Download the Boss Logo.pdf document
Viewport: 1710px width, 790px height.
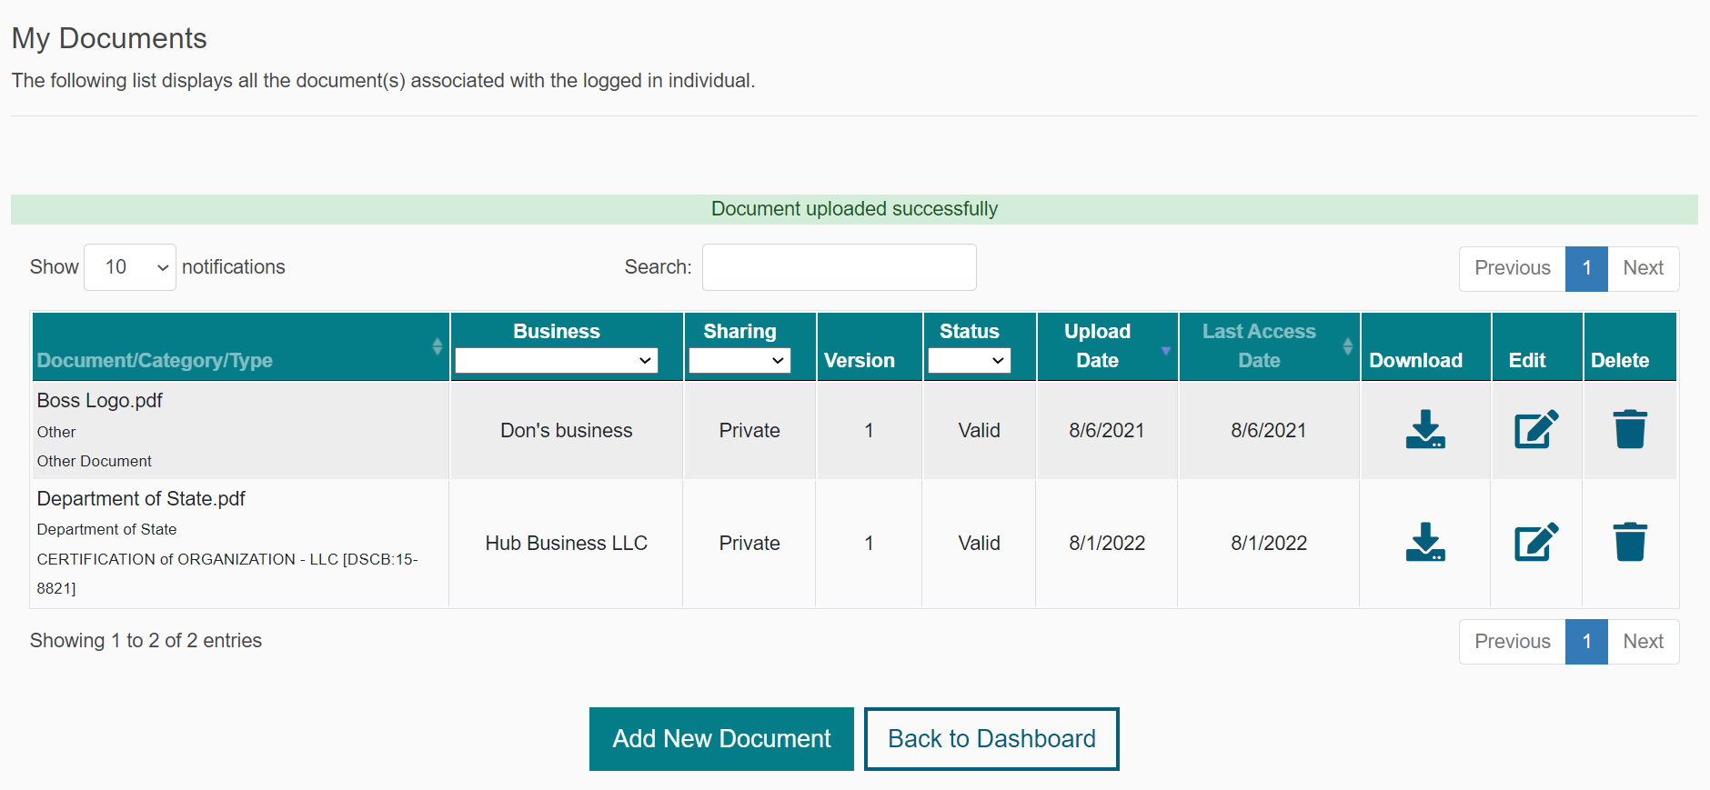[x=1425, y=429]
